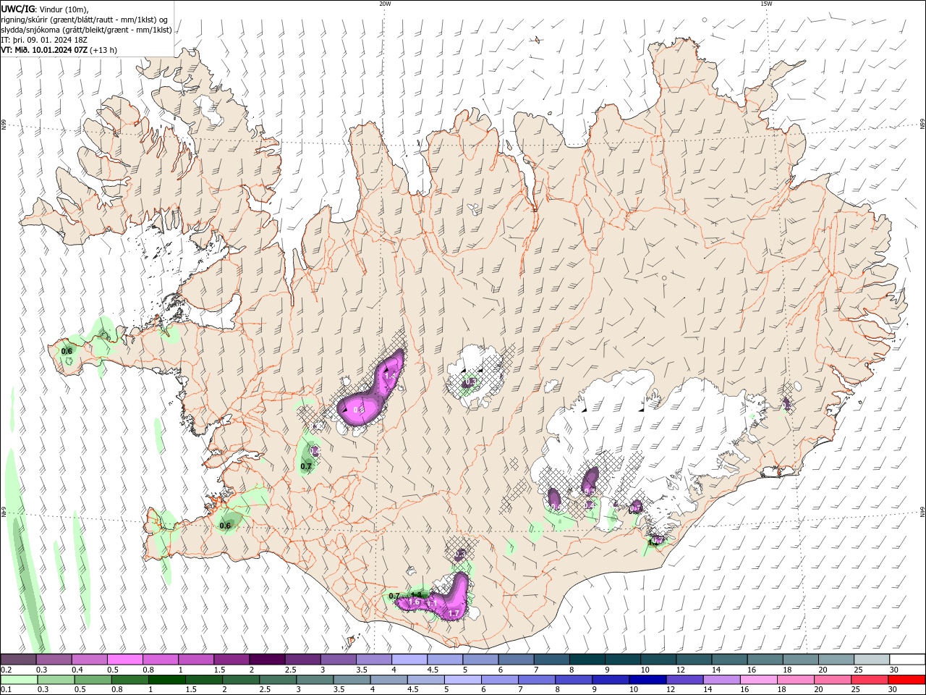Click the 0.6 rain value on Reykjanes peninsula

pos(225,526)
